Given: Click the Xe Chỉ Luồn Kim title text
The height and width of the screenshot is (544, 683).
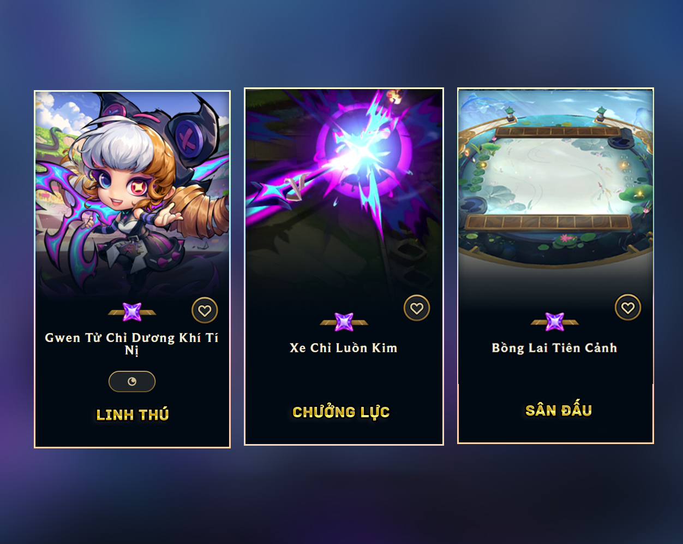Looking at the screenshot, I should tap(344, 348).
